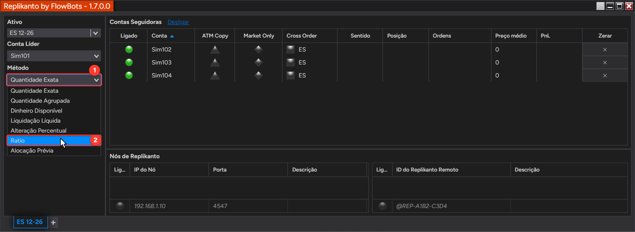
Task: Click the Zerar X button for Sim104
Action: point(605,75)
